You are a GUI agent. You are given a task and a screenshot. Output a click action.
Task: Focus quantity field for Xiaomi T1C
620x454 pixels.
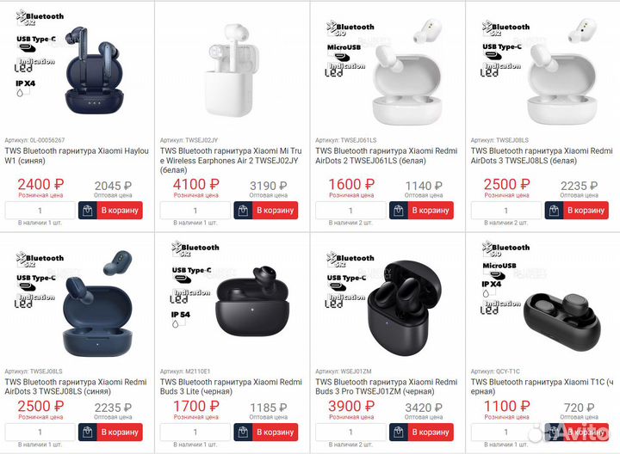coord(506,433)
